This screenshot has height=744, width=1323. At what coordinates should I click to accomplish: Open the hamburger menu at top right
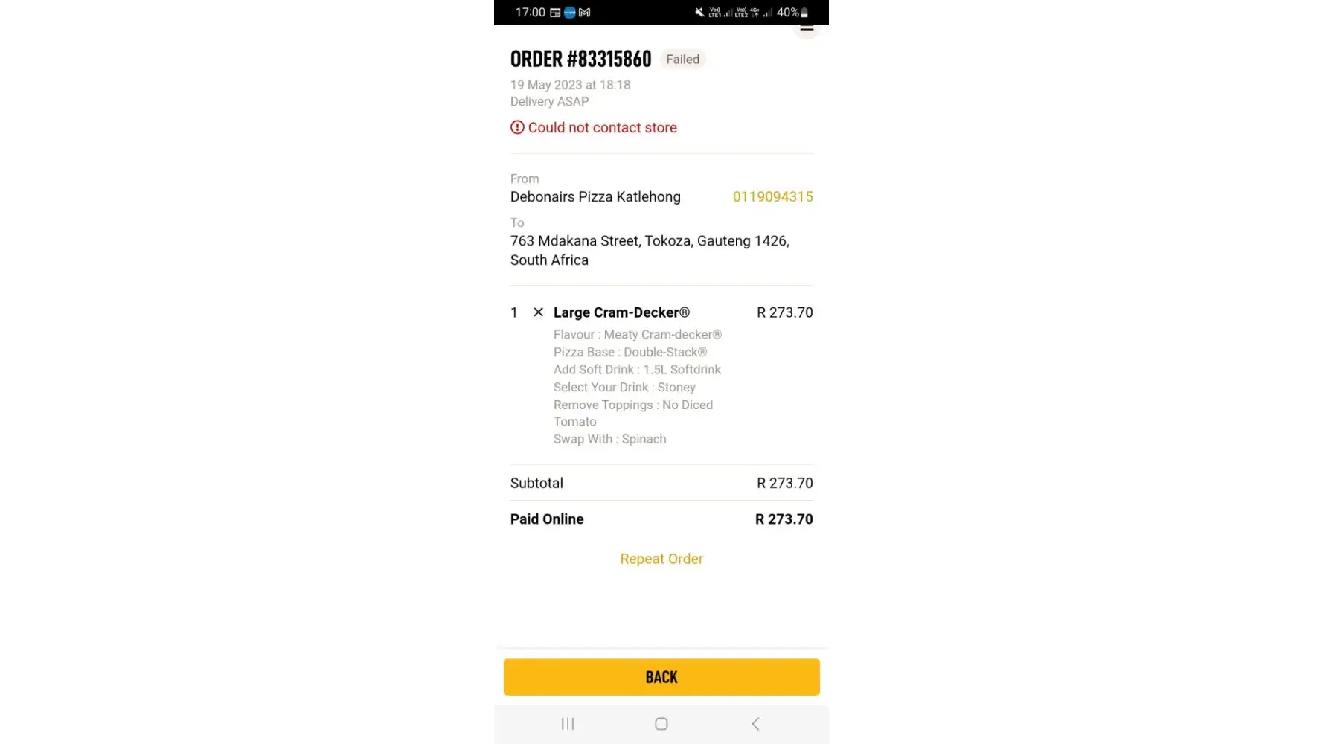(807, 28)
